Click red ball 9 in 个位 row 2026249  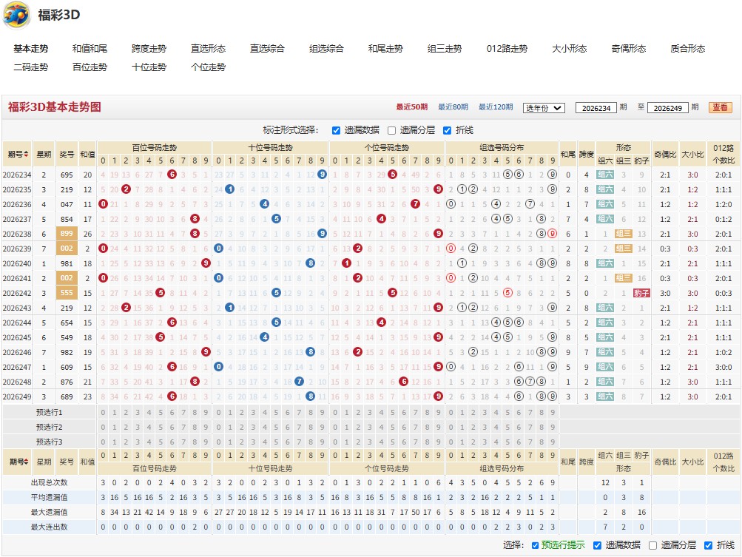pyautogui.click(x=438, y=396)
